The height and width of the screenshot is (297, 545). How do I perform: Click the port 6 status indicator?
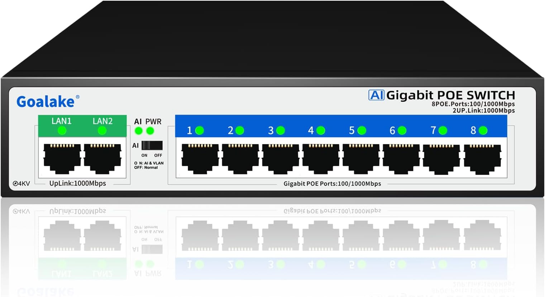coord(401,130)
